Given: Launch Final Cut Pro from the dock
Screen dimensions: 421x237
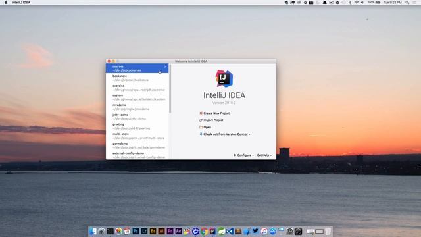Looking at the screenshot, I should 187,231.
